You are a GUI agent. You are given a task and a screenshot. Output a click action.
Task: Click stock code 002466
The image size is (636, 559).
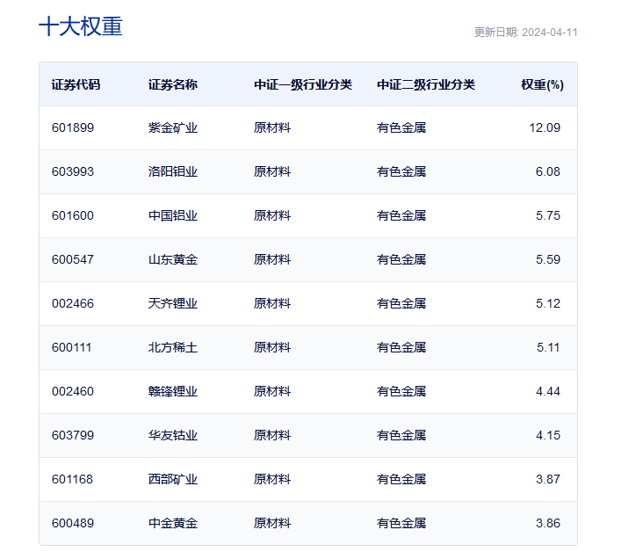[73, 303]
